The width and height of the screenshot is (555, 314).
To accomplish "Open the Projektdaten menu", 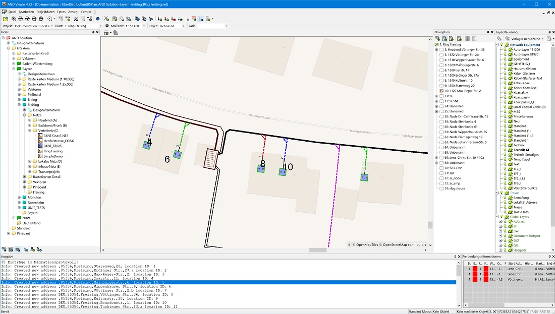I will coord(45,12).
